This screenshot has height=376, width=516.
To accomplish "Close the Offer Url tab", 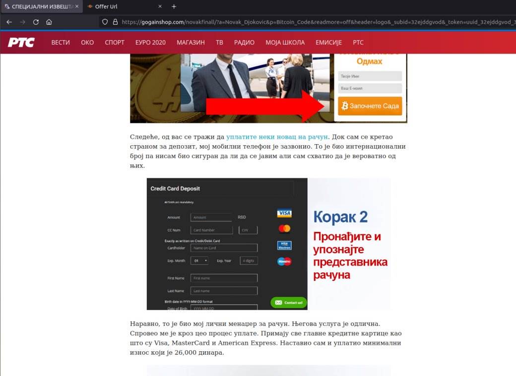I will coord(160,6).
